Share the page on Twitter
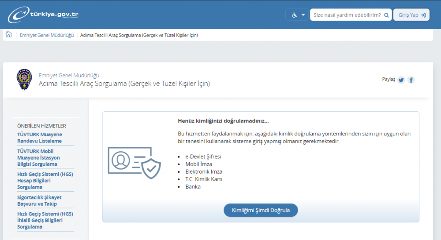 [x=401, y=80]
